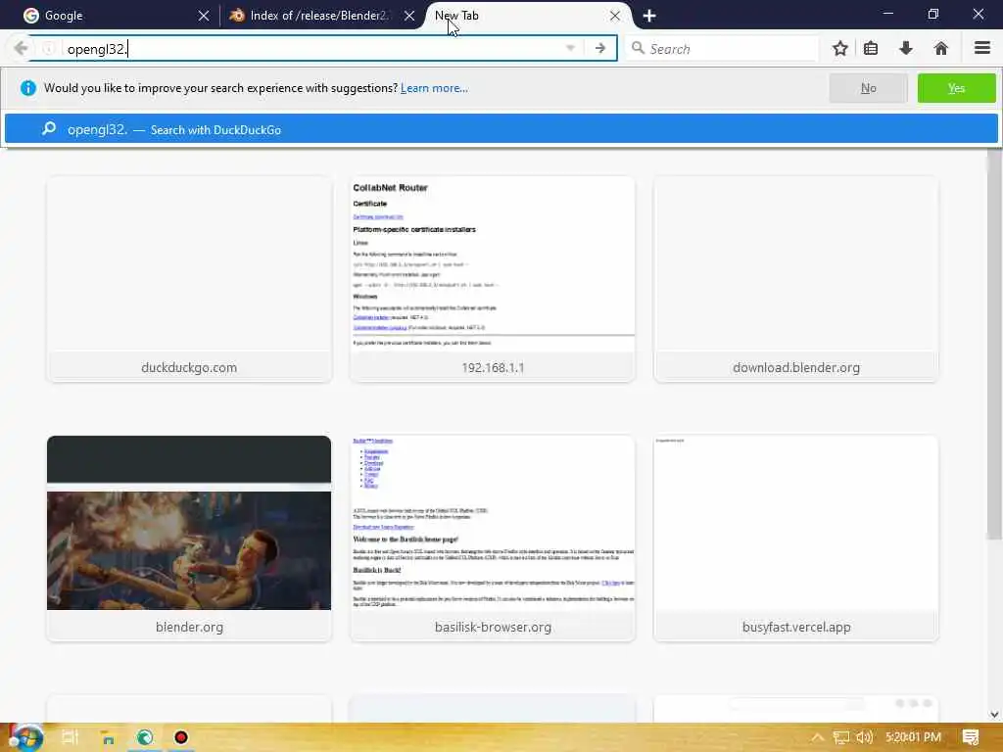Show bookmarks list icon
Image resolution: width=1003 pixels, height=752 pixels.
[x=871, y=49]
